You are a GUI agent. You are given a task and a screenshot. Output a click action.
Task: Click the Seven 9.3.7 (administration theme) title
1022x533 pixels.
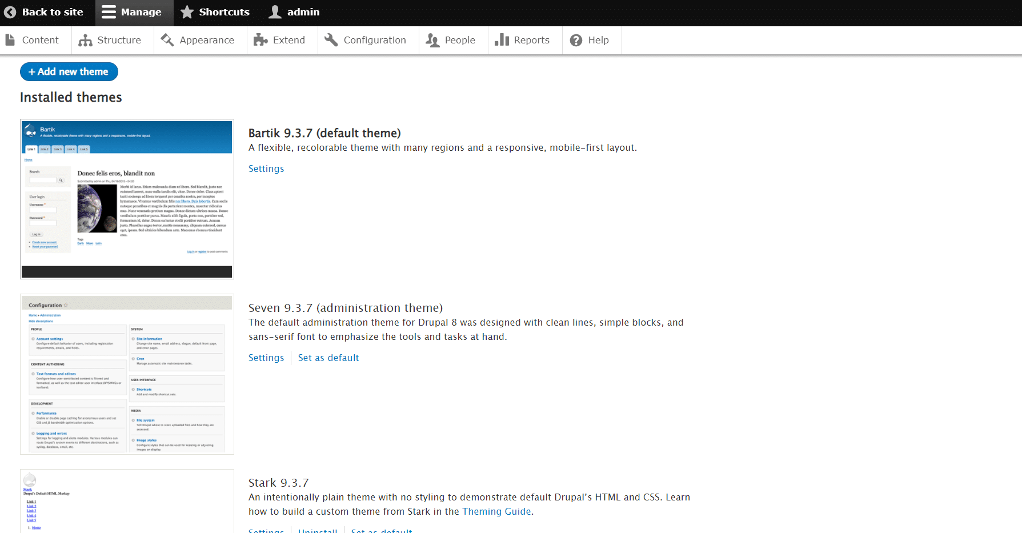346,308
